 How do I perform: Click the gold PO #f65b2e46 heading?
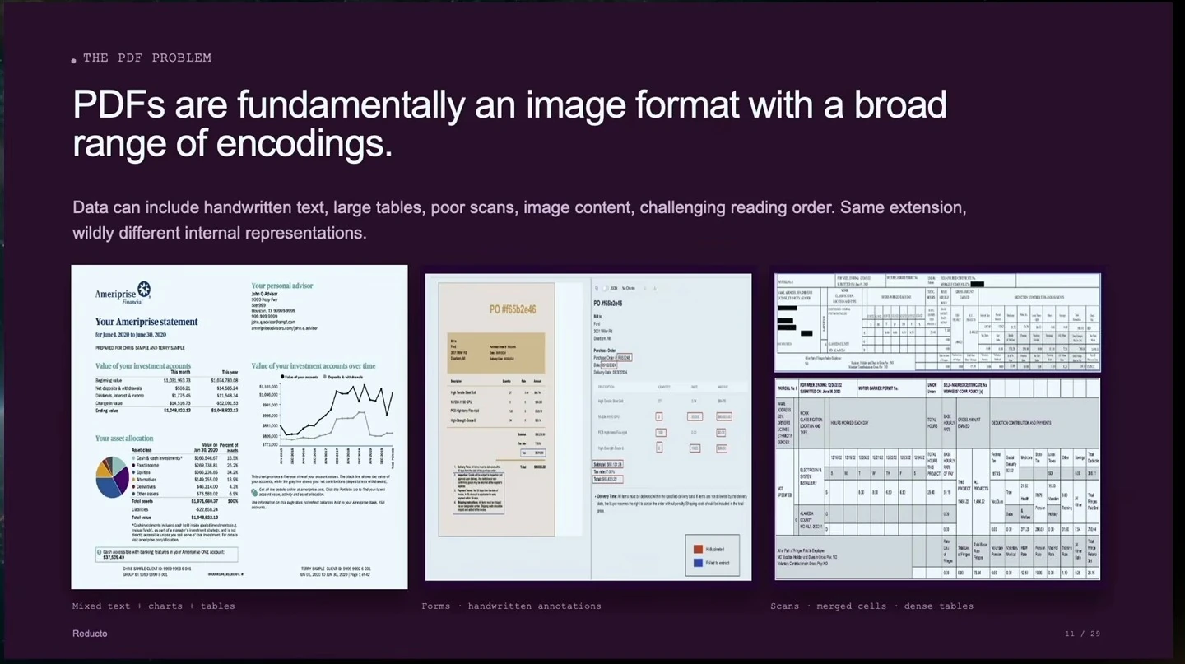[513, 309]
